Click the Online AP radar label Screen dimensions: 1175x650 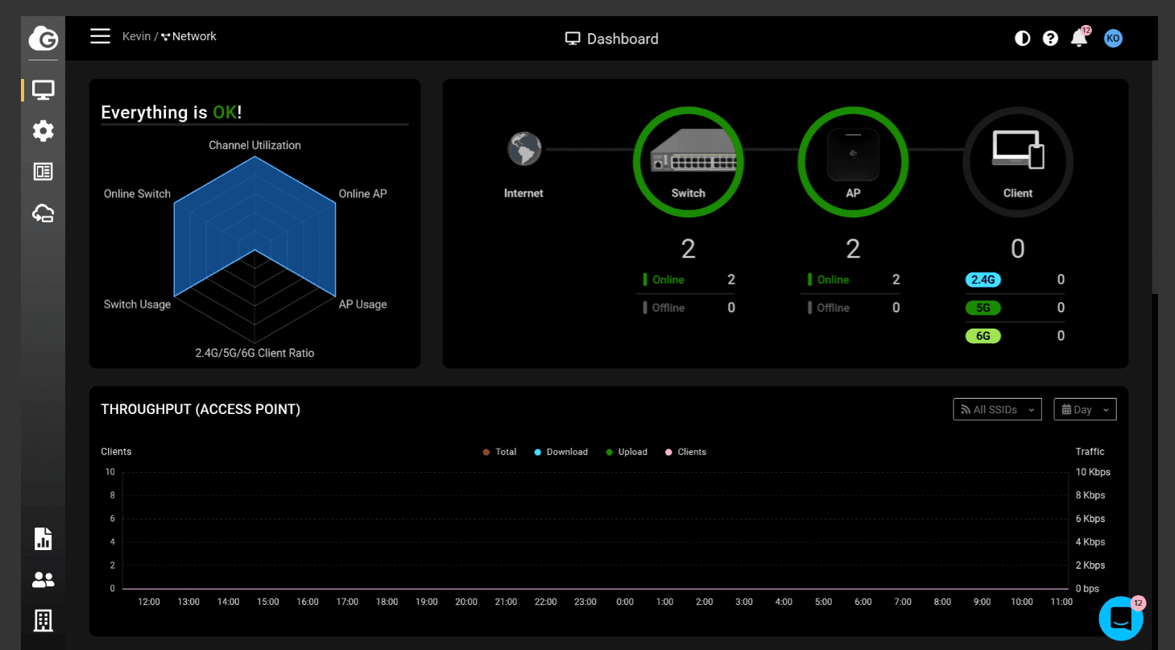coord(362,193)
